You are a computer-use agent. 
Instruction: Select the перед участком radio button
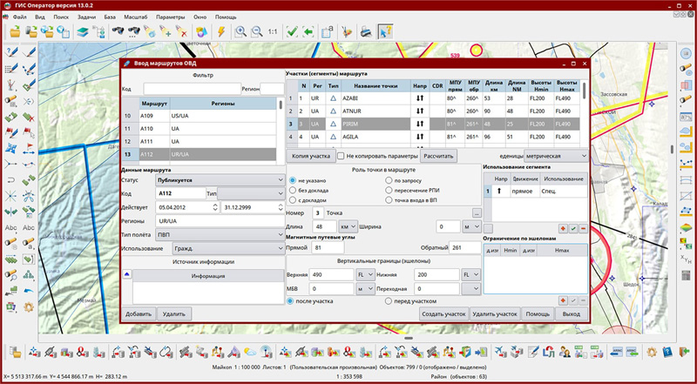(388, 301)
